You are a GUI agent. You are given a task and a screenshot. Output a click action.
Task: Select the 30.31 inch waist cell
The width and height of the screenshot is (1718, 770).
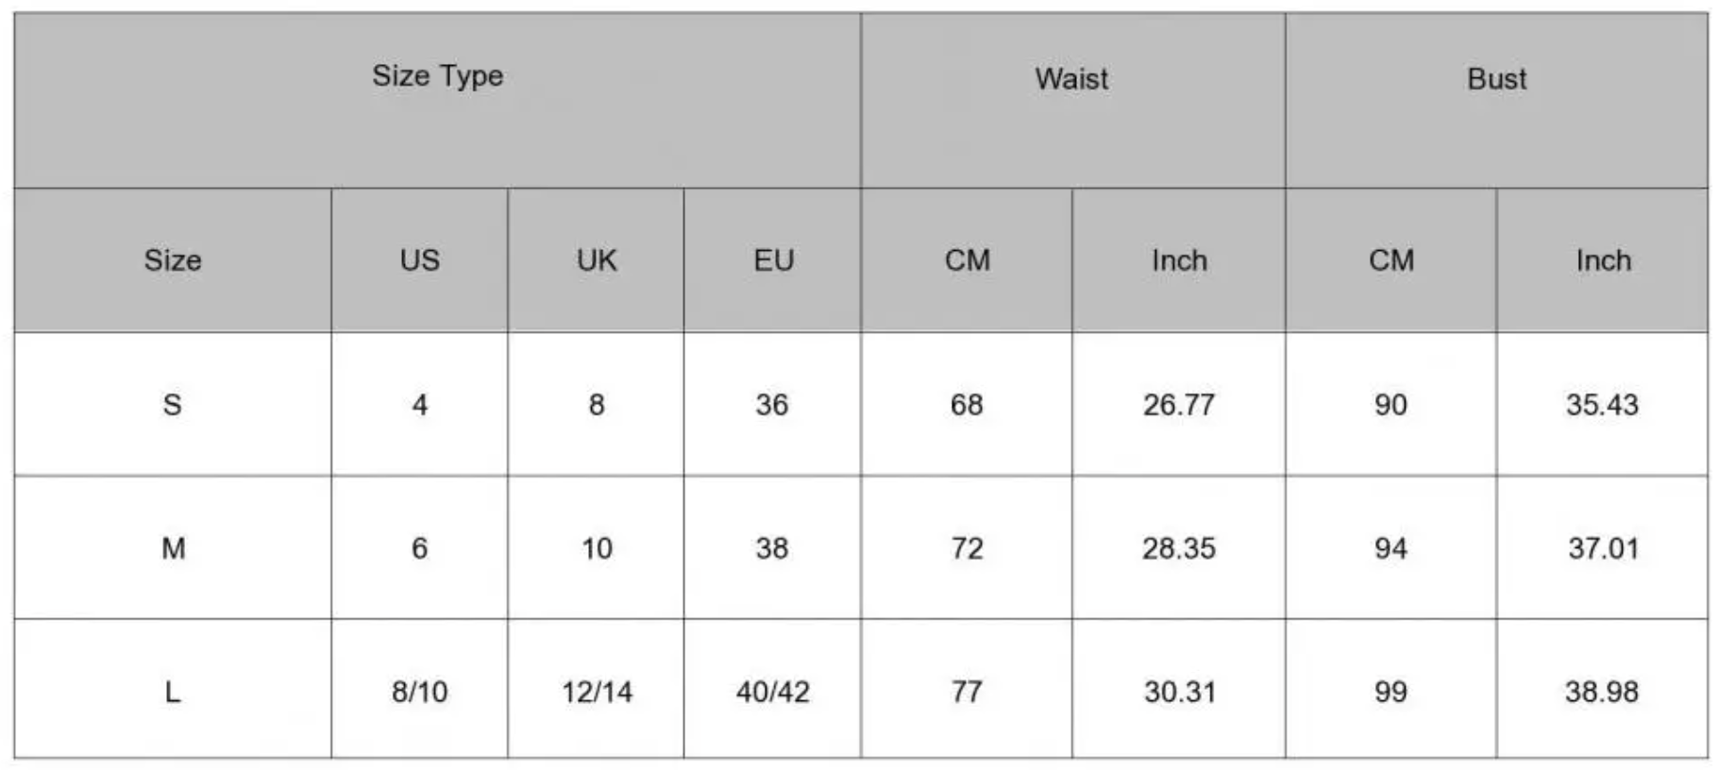click(x=1179, y=692)
